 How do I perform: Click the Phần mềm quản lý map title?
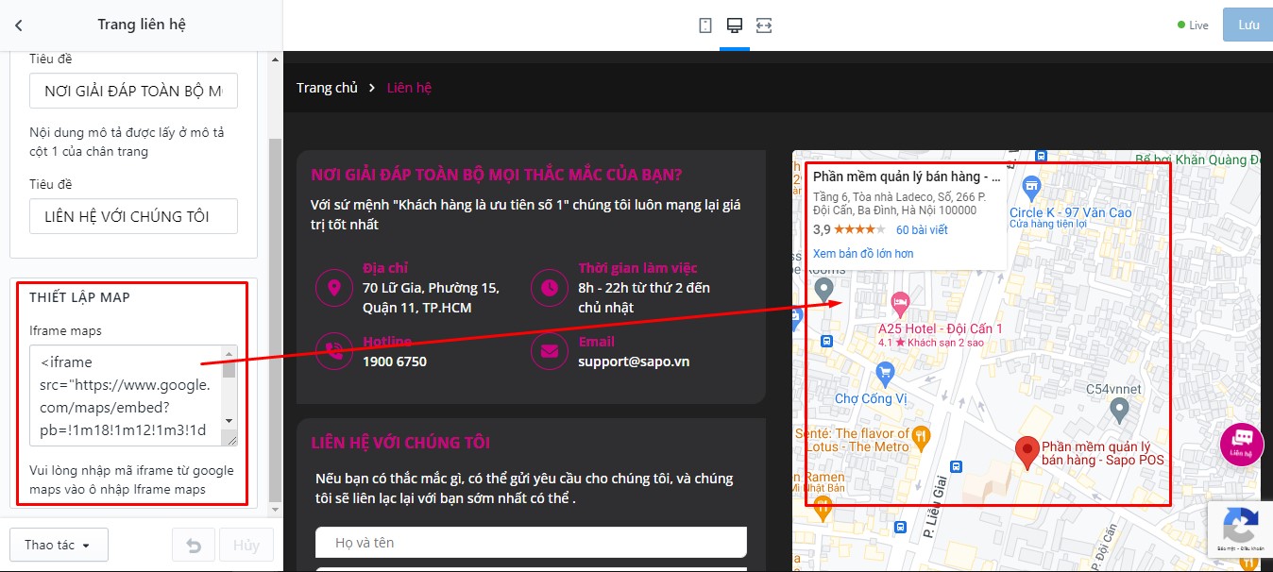(907, 177)
